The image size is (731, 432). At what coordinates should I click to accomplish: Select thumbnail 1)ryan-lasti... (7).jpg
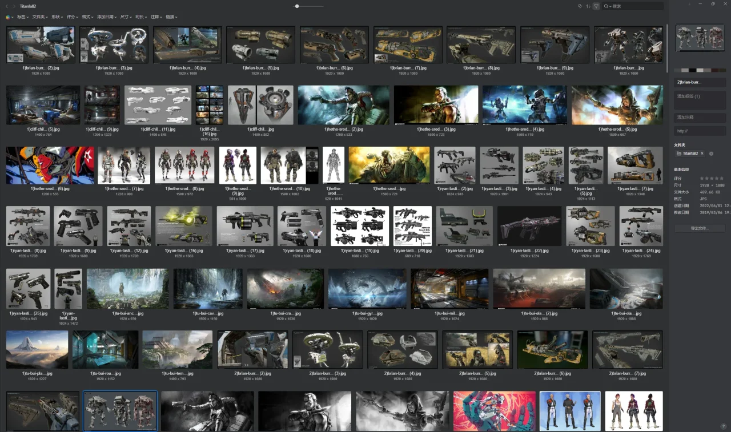[x=635, y=165]
